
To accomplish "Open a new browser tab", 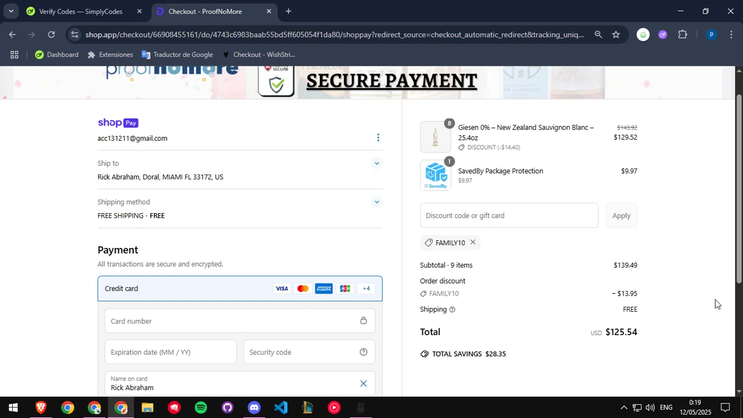I will 288,11.
